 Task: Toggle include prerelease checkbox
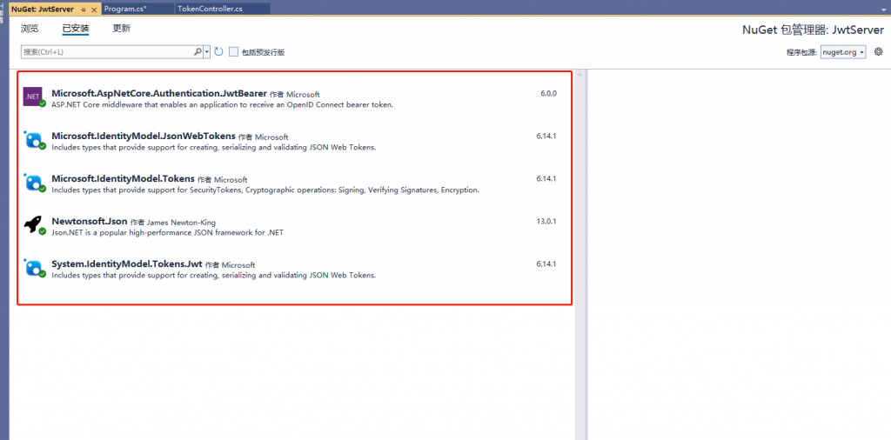[233, 51]
